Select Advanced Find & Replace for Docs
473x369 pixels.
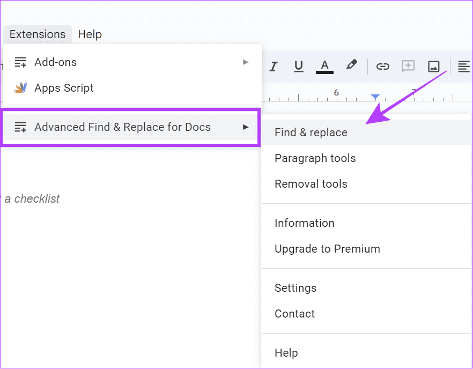[131, 127]
